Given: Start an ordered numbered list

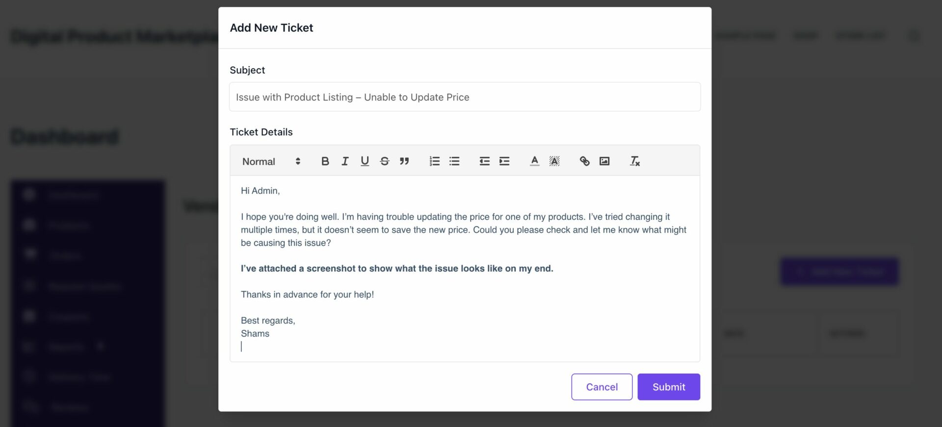Looking at the screenshot, I should click(434, 161).
